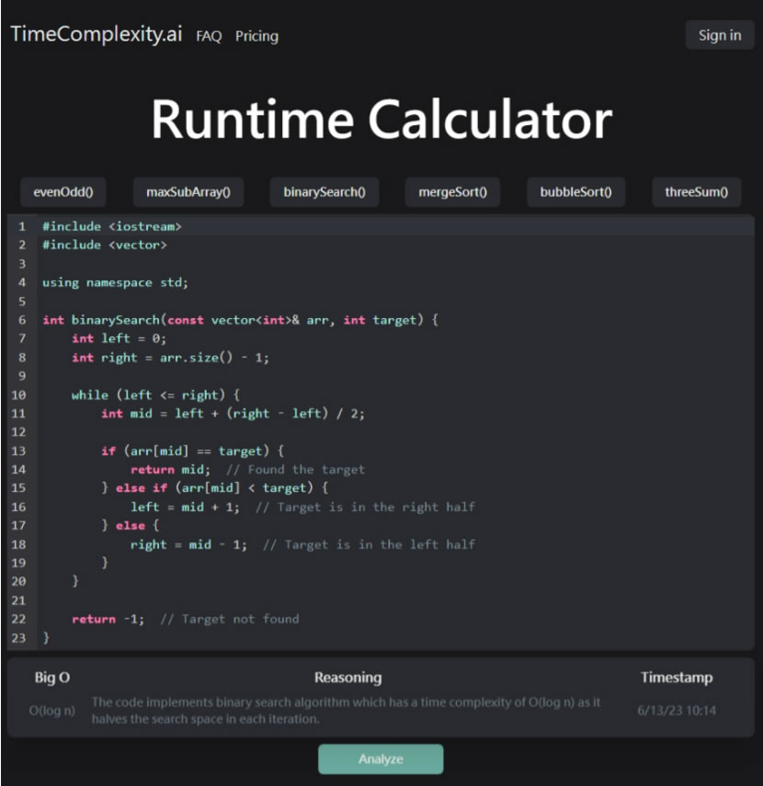This screenshot has width=763, height=786.
Task: Click the 'Timestamp' column header
Action: point(677,678)
